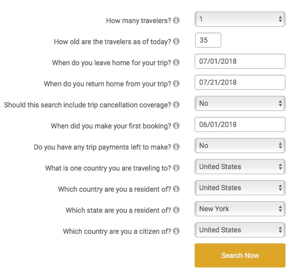Image resolution: width=291 pixels, height=276 pixels.
Task: Open the number of travelers dropdown
Action: pyautogui.click(x=240, y=19)
